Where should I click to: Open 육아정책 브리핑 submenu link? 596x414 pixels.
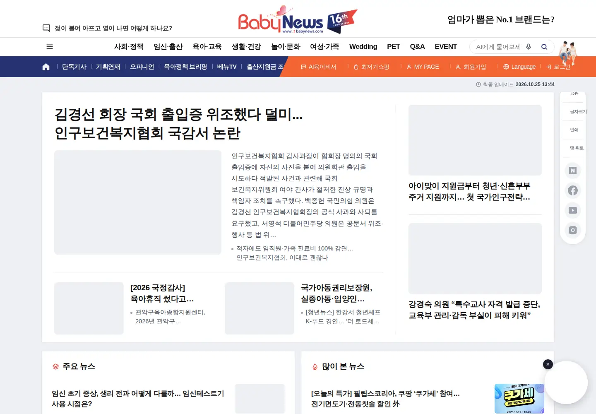coord(185,67)
